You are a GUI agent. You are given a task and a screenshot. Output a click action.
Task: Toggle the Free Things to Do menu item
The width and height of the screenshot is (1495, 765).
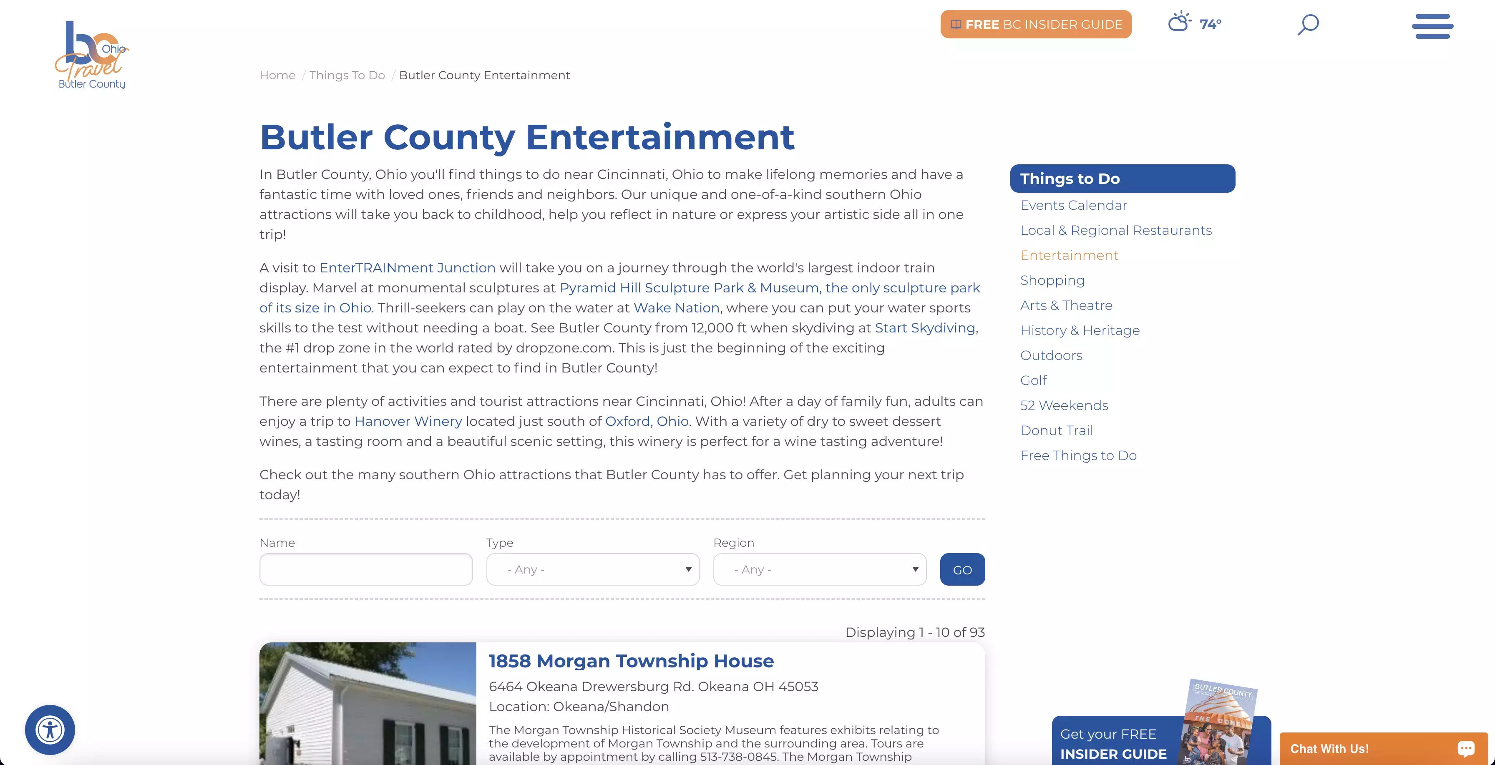(x=1079, y=455)
